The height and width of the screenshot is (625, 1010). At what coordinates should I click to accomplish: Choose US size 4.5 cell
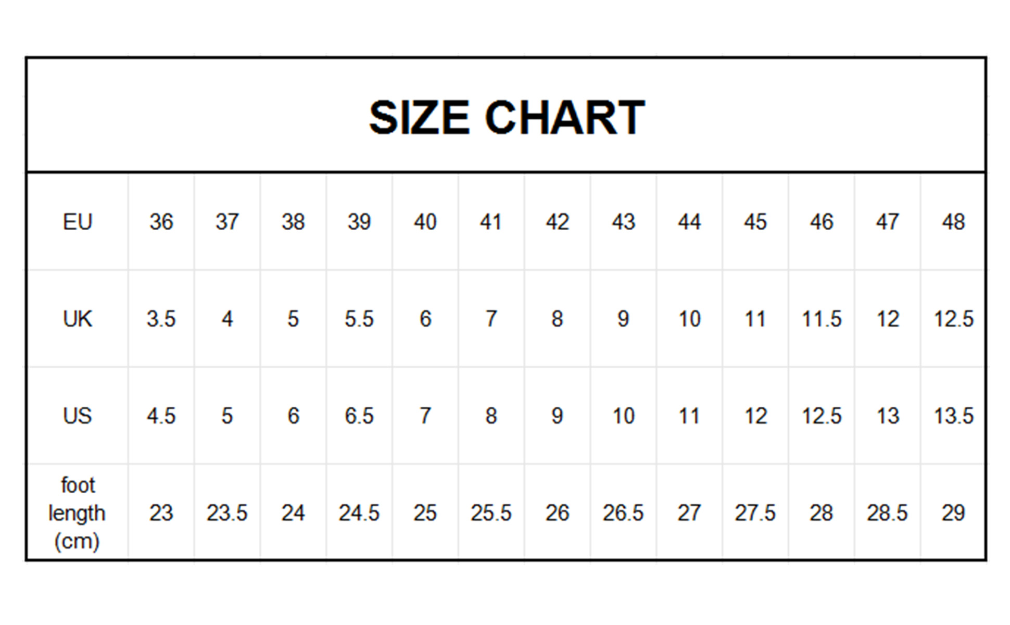click(x=161, y=416)
